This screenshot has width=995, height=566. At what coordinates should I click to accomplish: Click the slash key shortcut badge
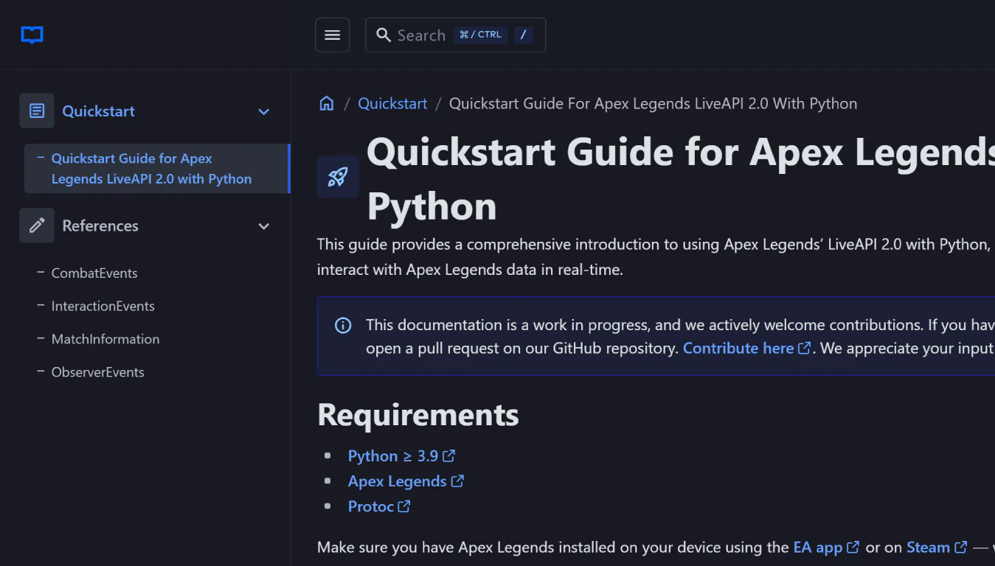coord(524,35)
